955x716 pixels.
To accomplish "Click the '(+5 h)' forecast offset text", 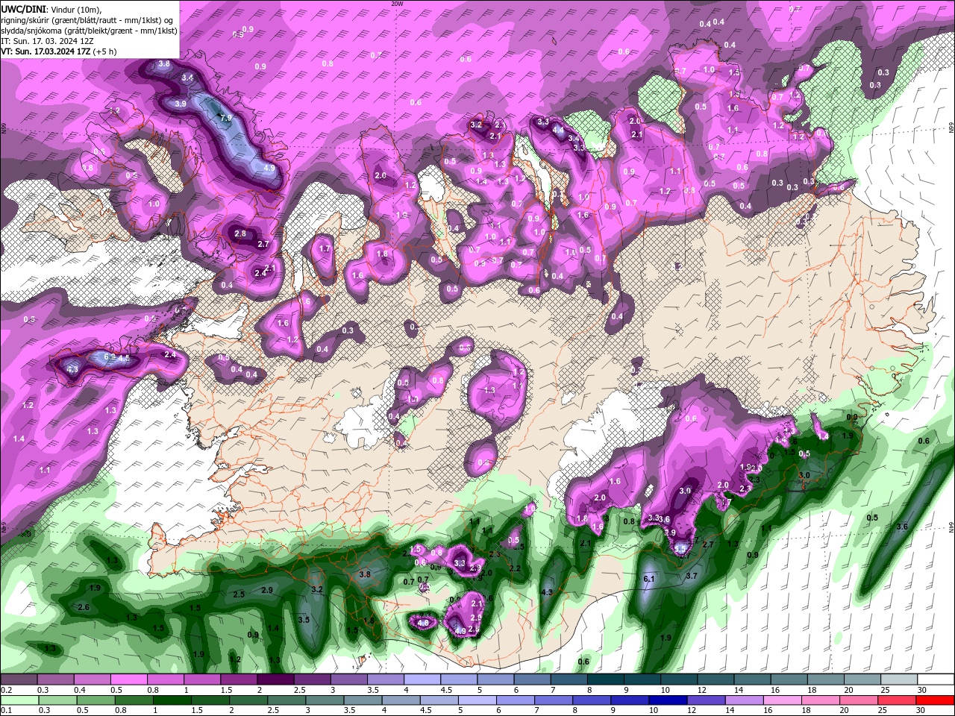I will [105, 51].
